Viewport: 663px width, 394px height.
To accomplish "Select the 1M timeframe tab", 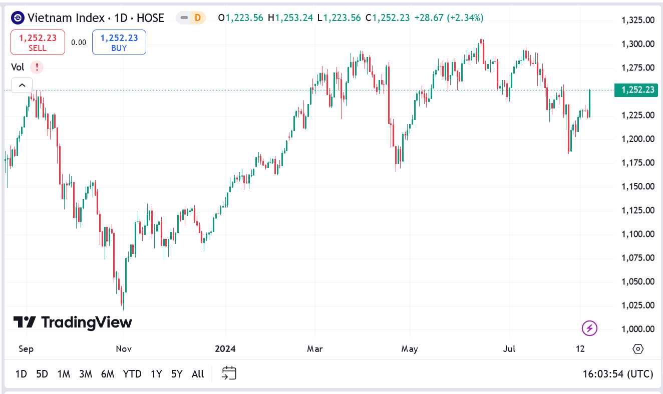I will click(63, 373).
